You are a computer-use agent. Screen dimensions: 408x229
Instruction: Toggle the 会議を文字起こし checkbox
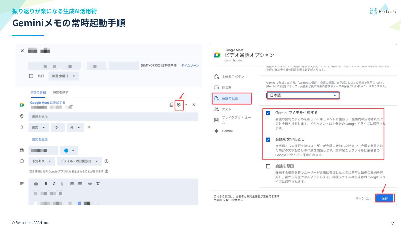click(x=268, y=139)
